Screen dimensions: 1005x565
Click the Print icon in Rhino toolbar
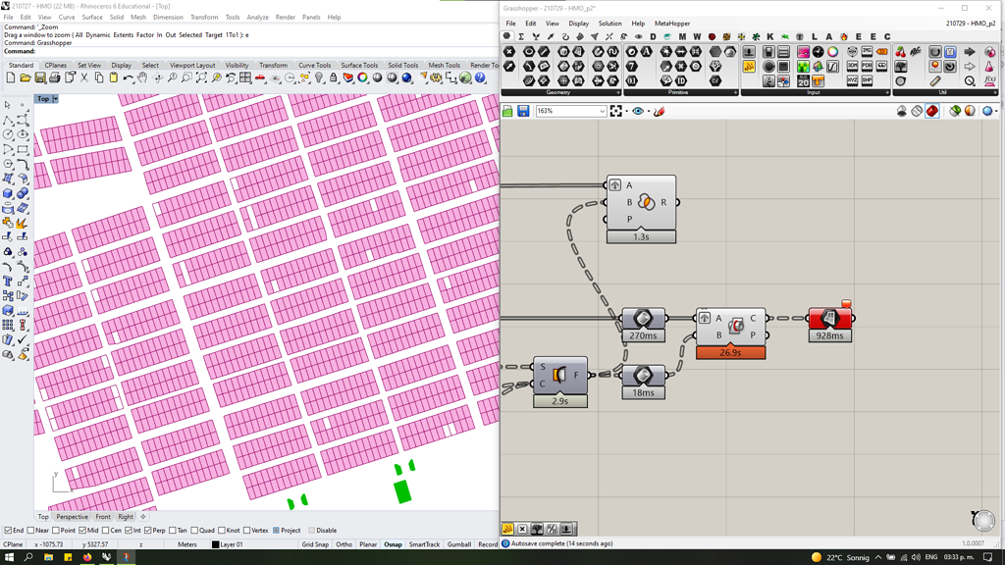[54, 78]
